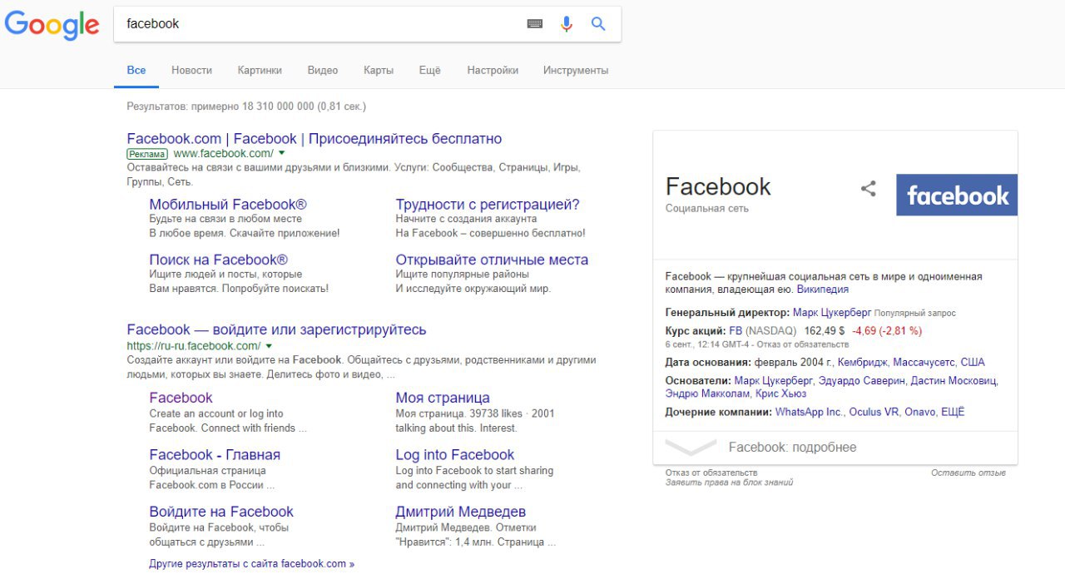This screenshot has height=584, width=1065.
Task: Open ad result 'Facebook.com | Facebook | Присоединяйтесь бесплатно'
Action: 315,139
